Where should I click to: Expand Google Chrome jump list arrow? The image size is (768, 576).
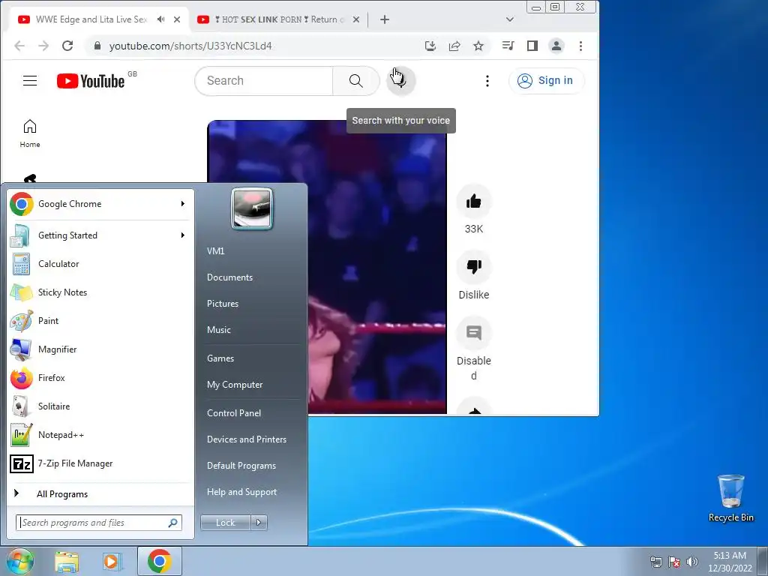(x=183, y=204)
